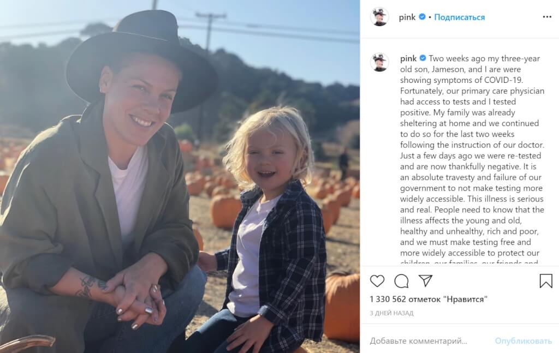The image size is (559, 353).
Task: Click Опубликовать to post comment
Action: (523, 341)
